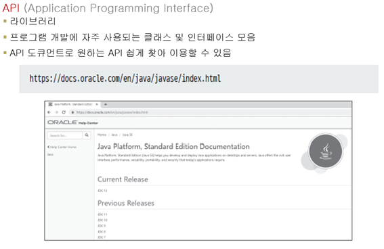Click the browser forward arrow
384x249 pixels.
point(57,112)
